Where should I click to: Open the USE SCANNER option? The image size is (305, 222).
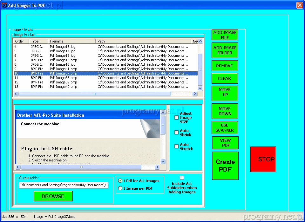(x=225, y=127)
